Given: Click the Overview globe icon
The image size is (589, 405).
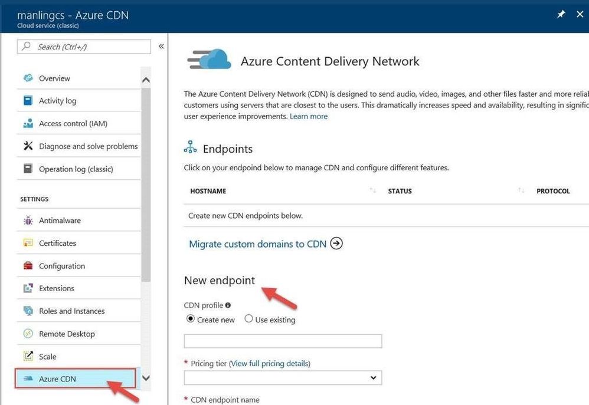Looking at the screenshot, I should click(x=28, y=78).
